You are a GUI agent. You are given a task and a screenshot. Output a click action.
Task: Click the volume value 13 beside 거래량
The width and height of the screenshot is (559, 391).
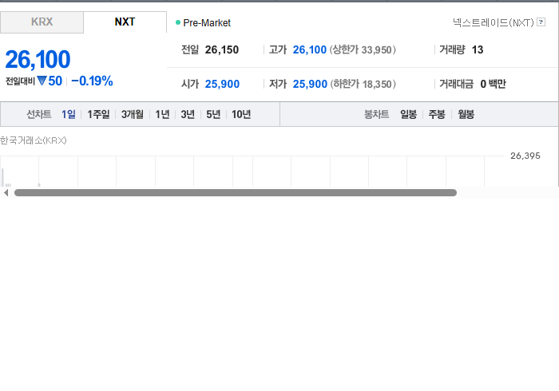(x=478, y=49)
